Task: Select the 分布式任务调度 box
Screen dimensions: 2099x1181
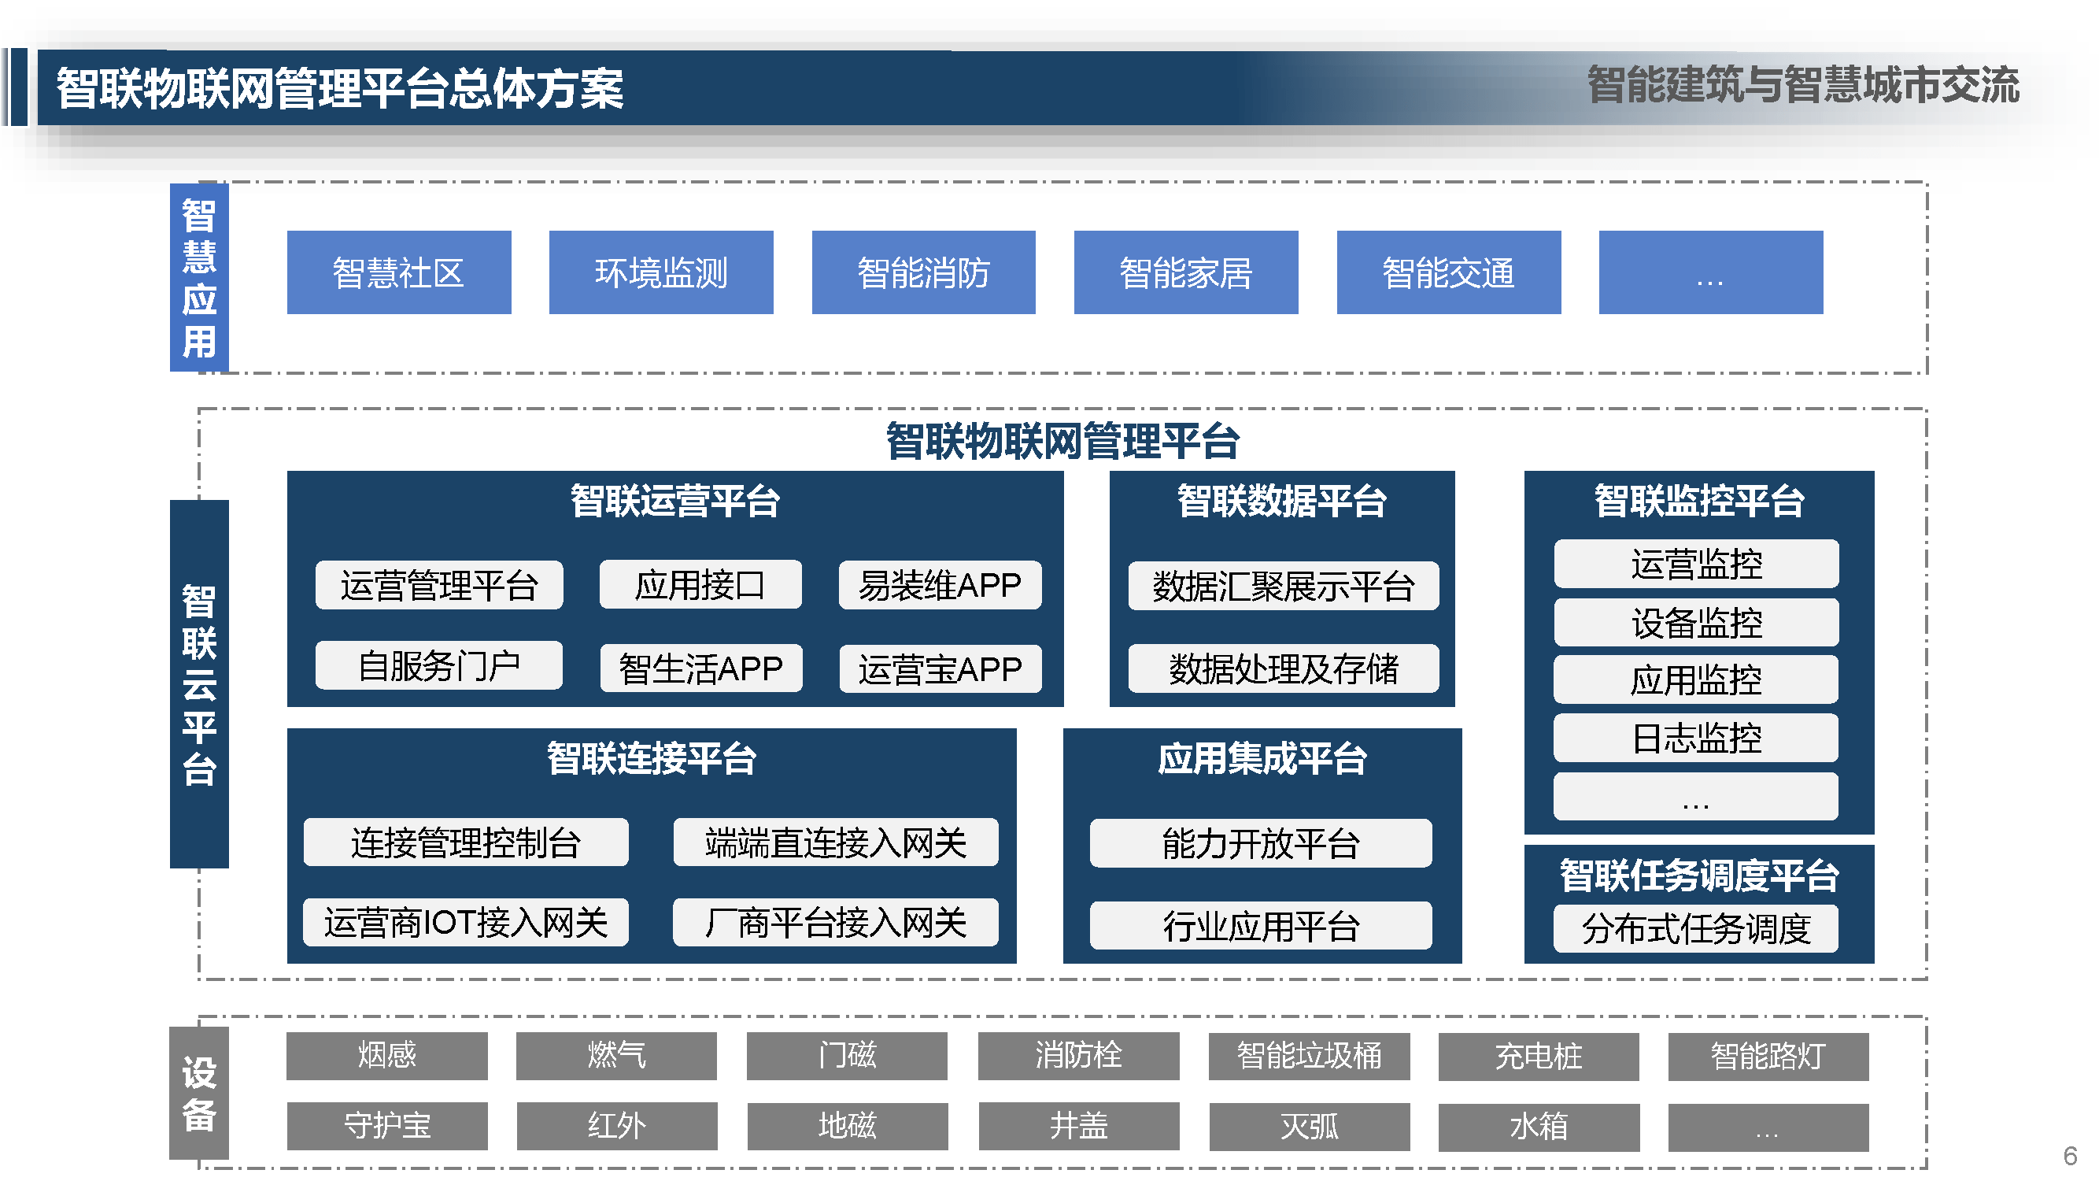Action: pyautogui.click(x=1696, y=928)
